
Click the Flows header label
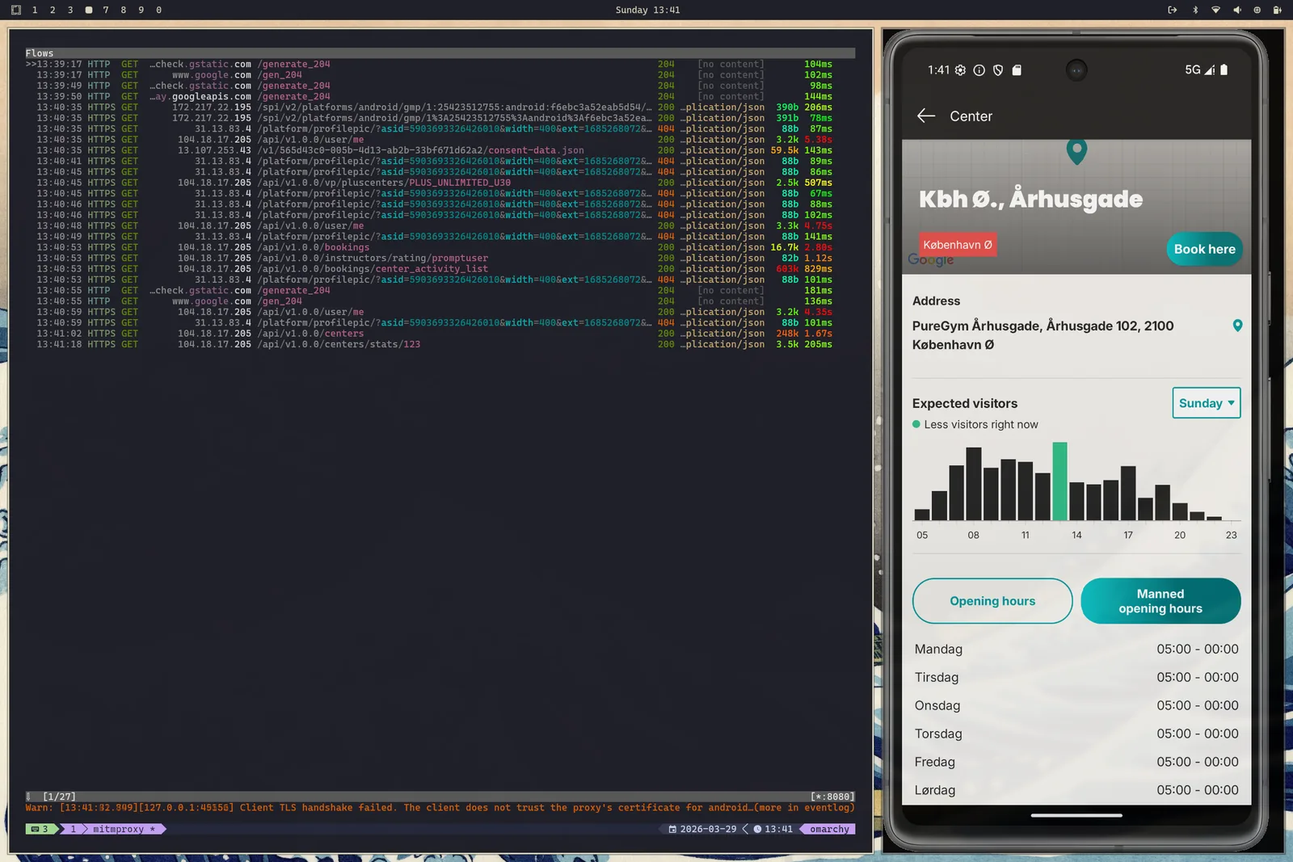click(x=39, y=53)
